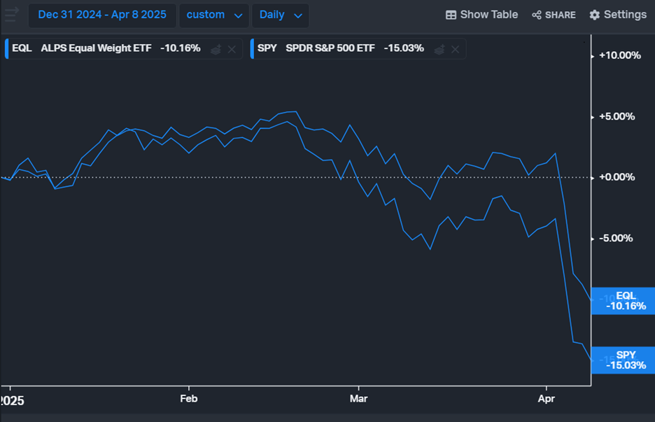Click the SPY -15.03% legend value
This screenshot has width=655, height=422.
(x=404, y=48)
